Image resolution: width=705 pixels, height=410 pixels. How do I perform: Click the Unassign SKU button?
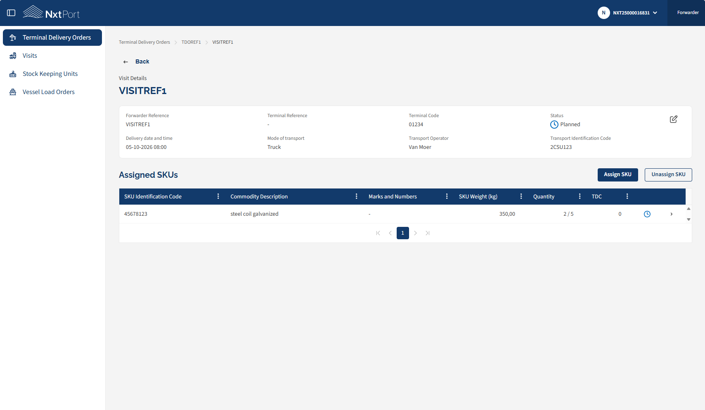coord(668,175)
